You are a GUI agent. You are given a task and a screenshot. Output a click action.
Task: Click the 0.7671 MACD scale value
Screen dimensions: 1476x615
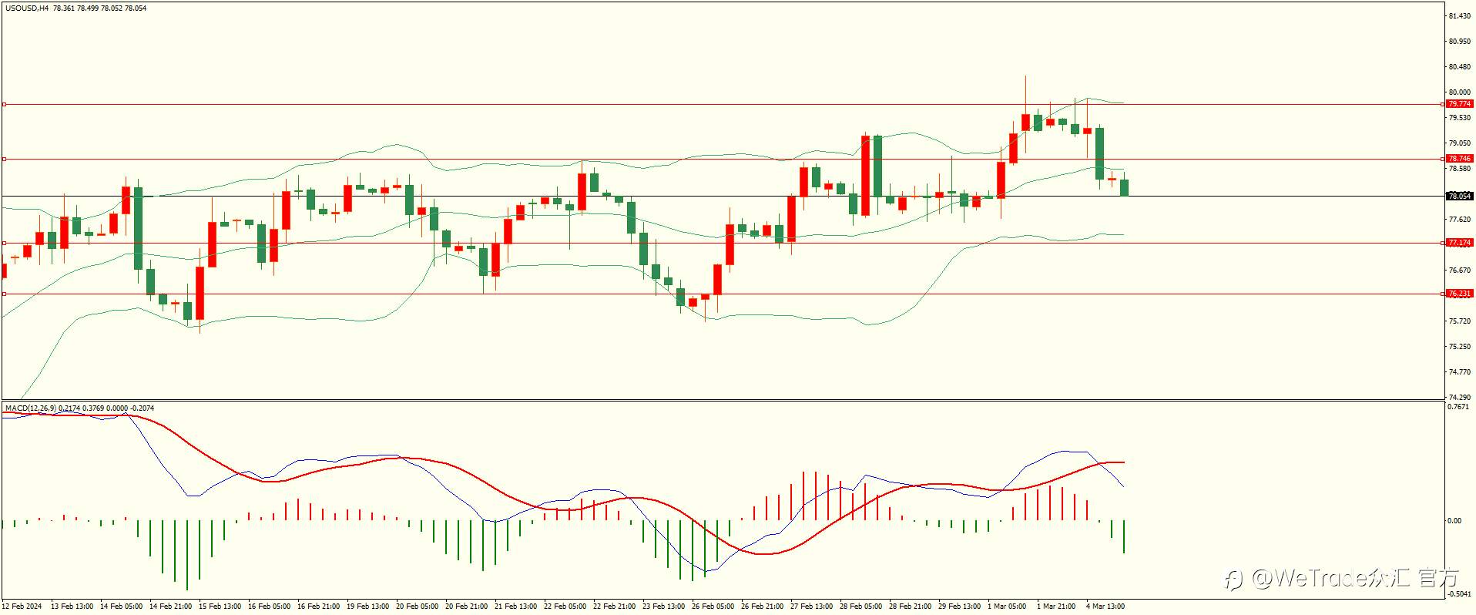point(1459,407)
